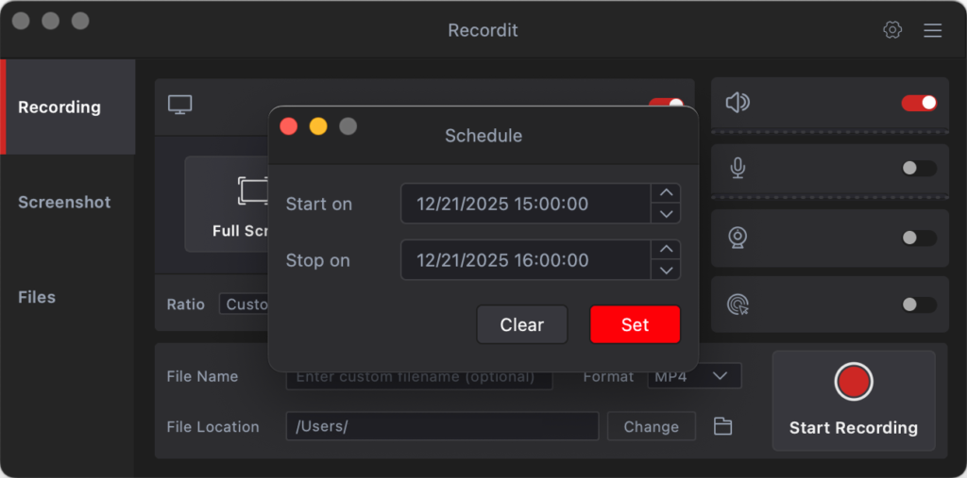This screenshot has height=478, width=967.
Task: Decrease the Stop on time with down arrow
Action: [x=666, y=270]
